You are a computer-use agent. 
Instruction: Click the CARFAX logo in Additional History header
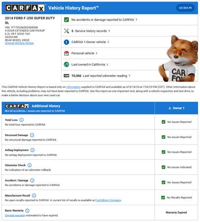tap(17, 106)
